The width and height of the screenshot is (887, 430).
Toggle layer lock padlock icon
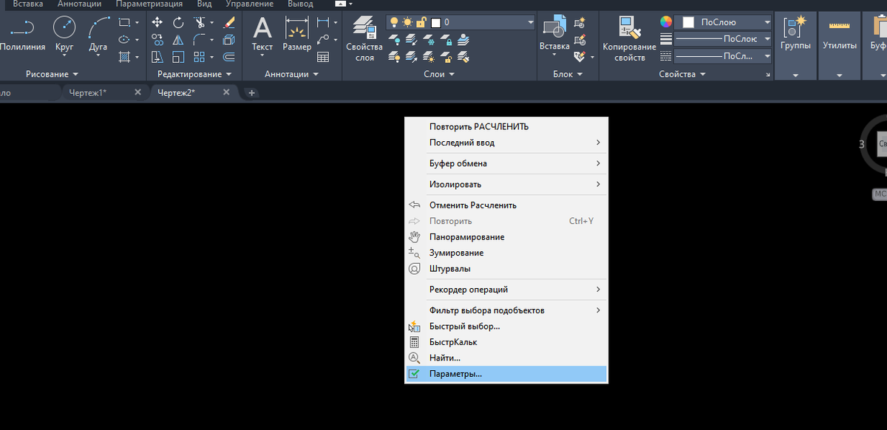(x=421, y=23)
